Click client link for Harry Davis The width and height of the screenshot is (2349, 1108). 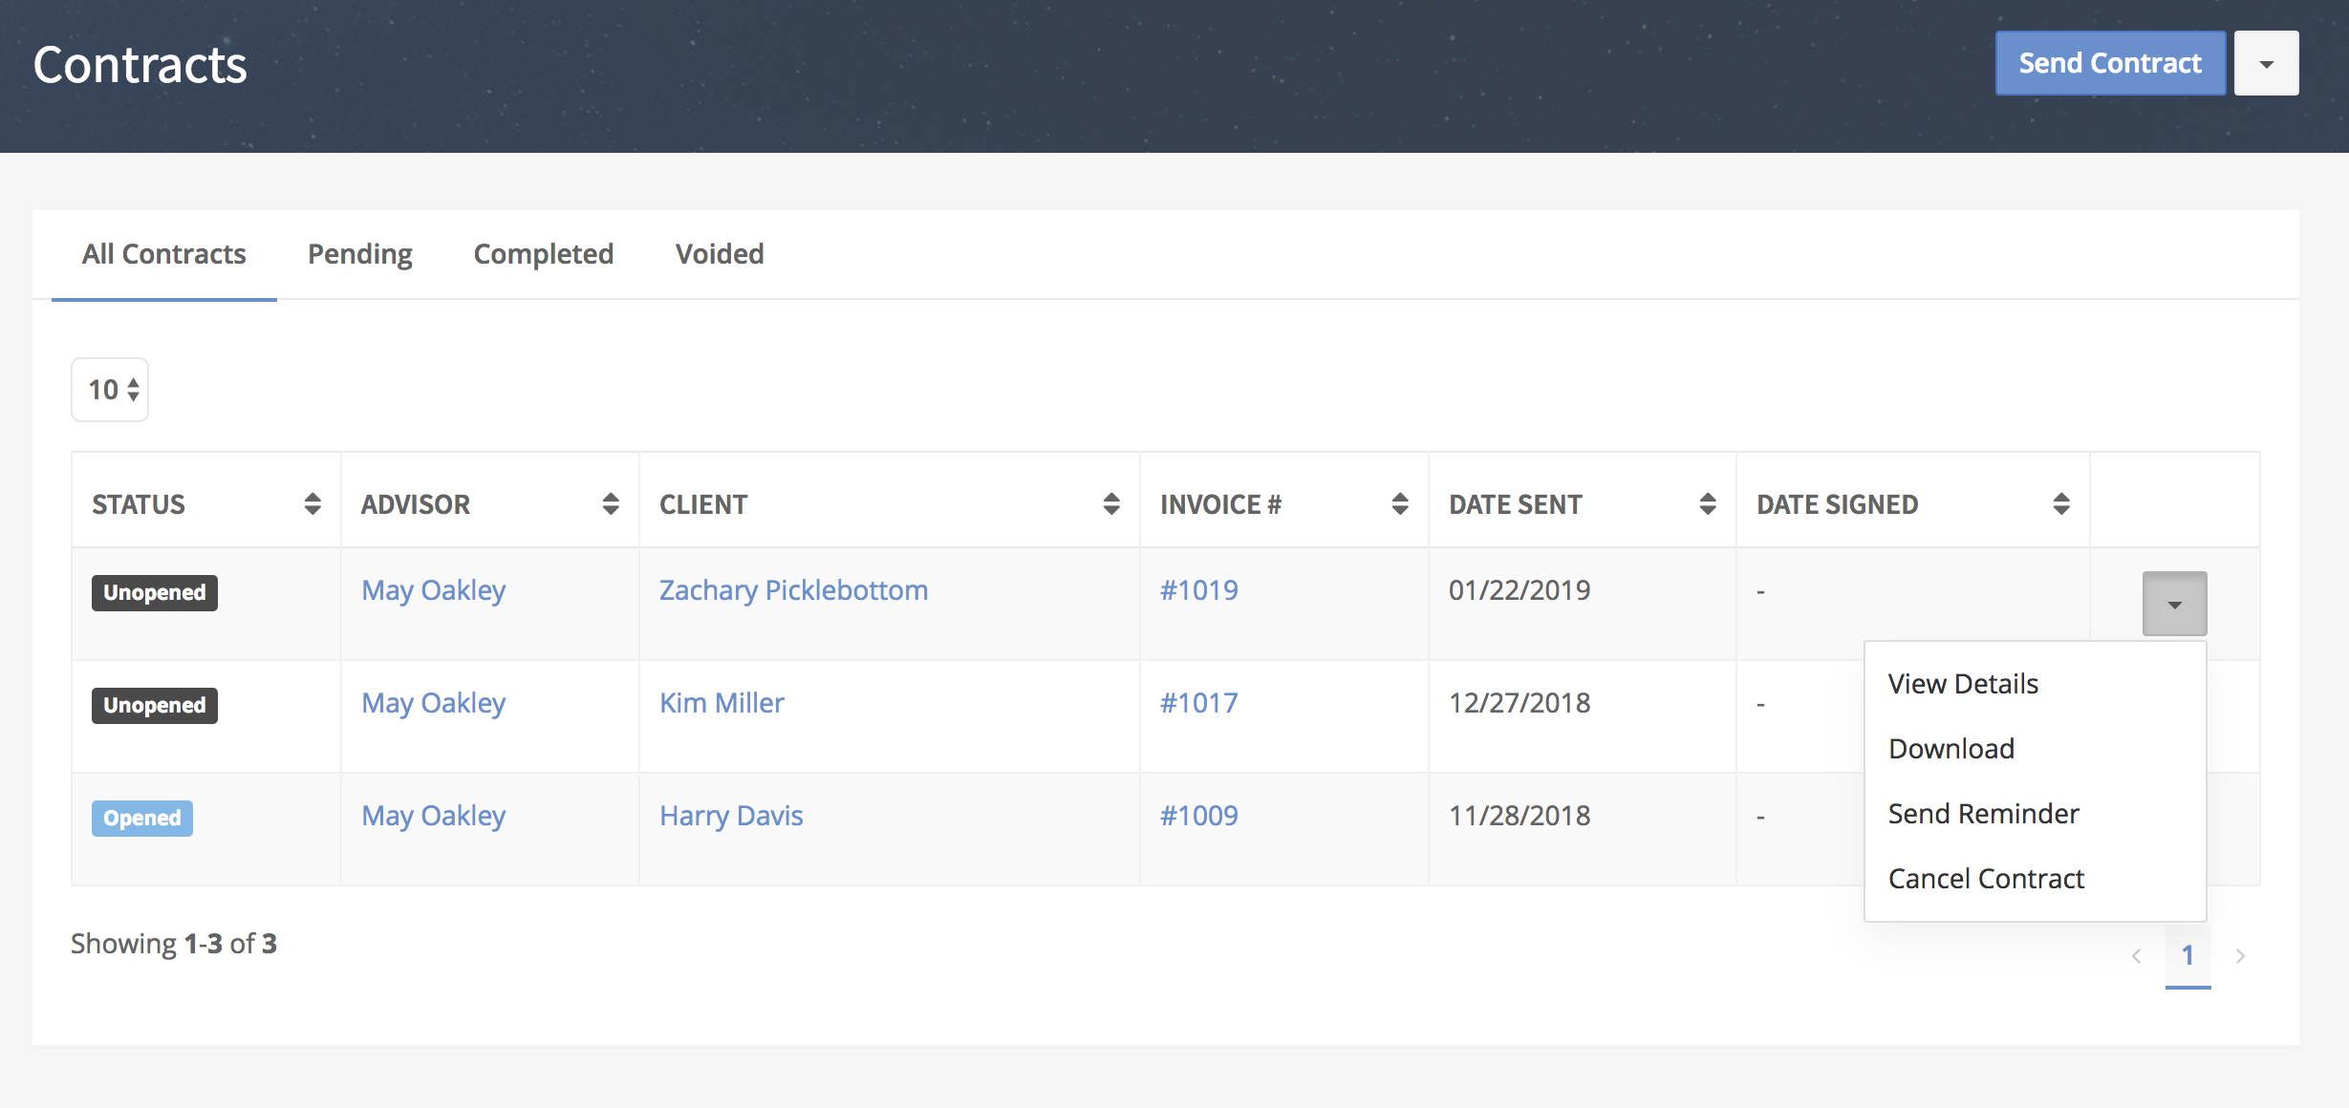pyautogui.click(x=731, y=816)
